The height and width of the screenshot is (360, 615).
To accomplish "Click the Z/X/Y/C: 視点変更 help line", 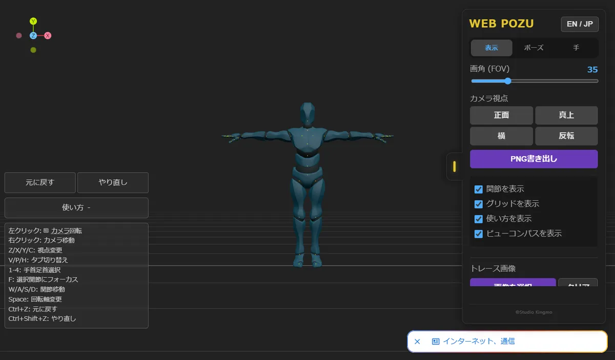I will click(x=35, y=250).
